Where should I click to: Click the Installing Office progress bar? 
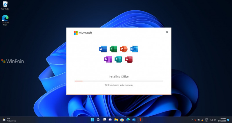tap(119, 81)
